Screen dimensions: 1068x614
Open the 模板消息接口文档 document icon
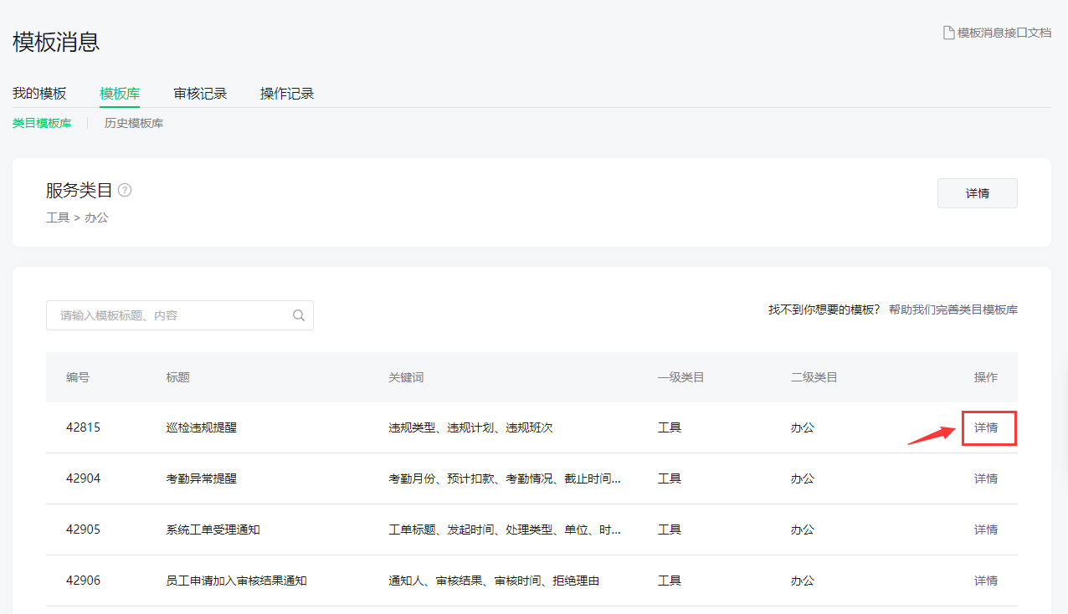948,33
